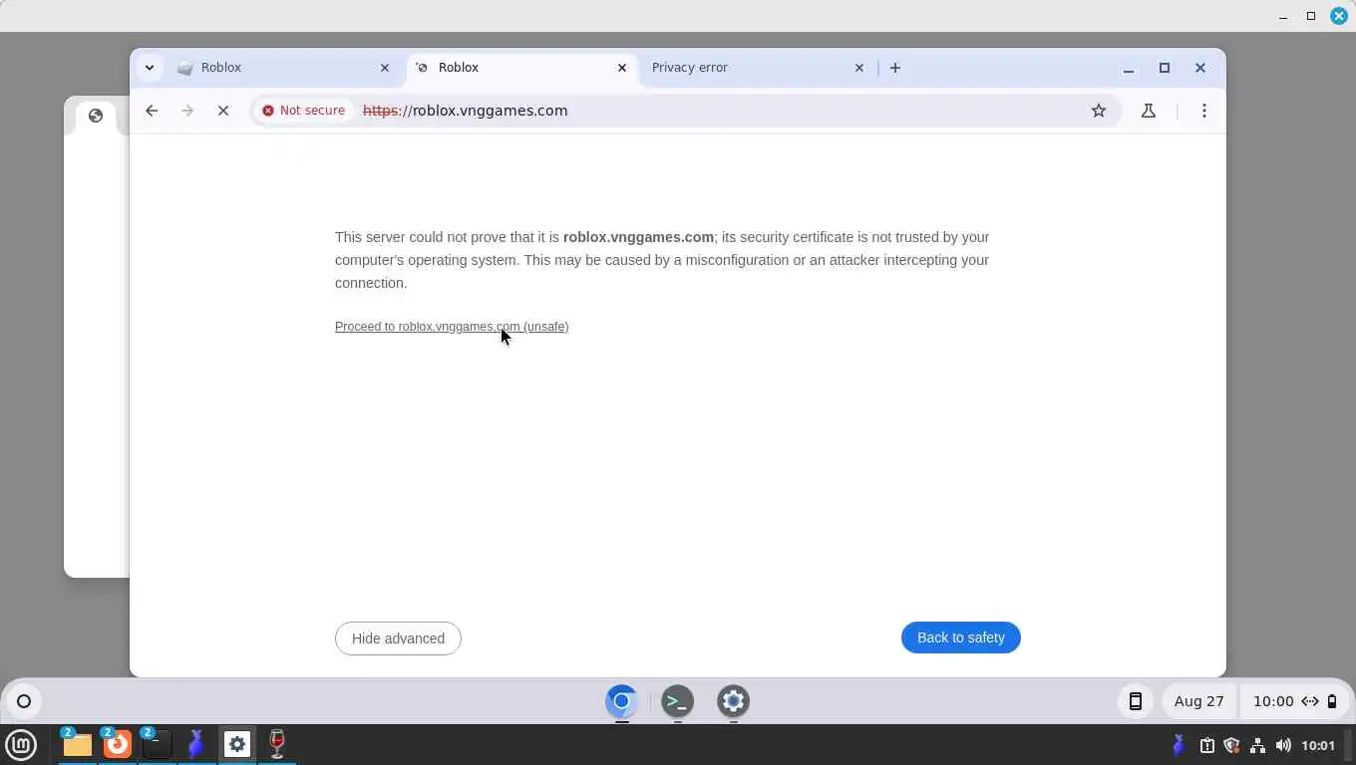This screenshot has width=1356, height=765.
Task: Open a new tab with the plus button
Action: pos(895,68)
